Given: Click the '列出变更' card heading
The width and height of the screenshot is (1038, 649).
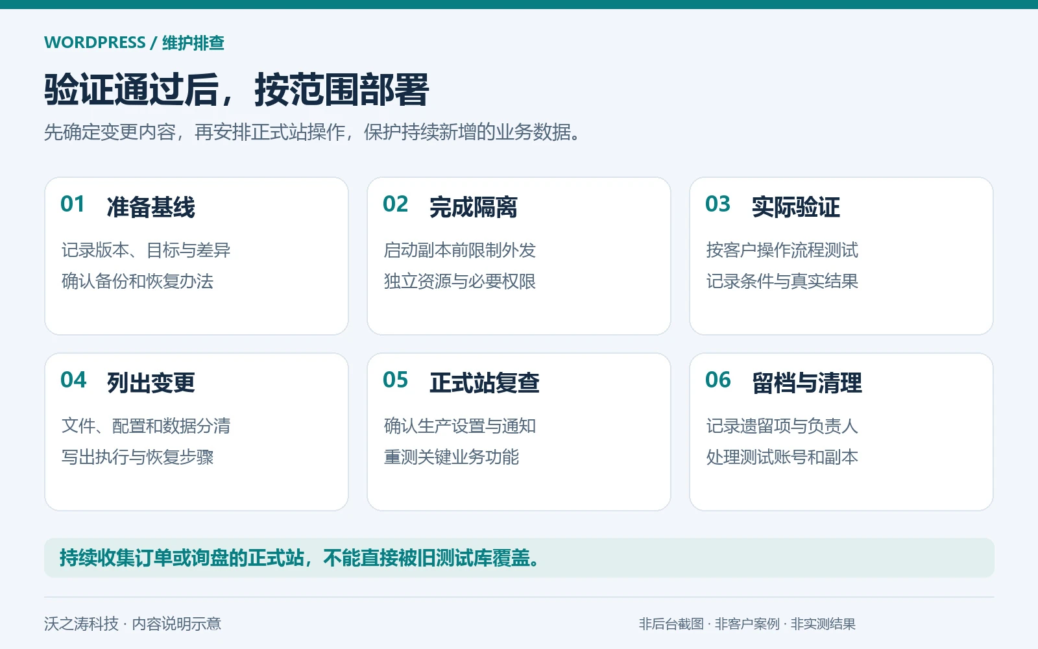Looking at the screenshot, I should coord(151,384).
